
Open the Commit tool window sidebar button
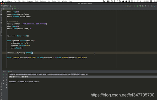pos(1,21)
